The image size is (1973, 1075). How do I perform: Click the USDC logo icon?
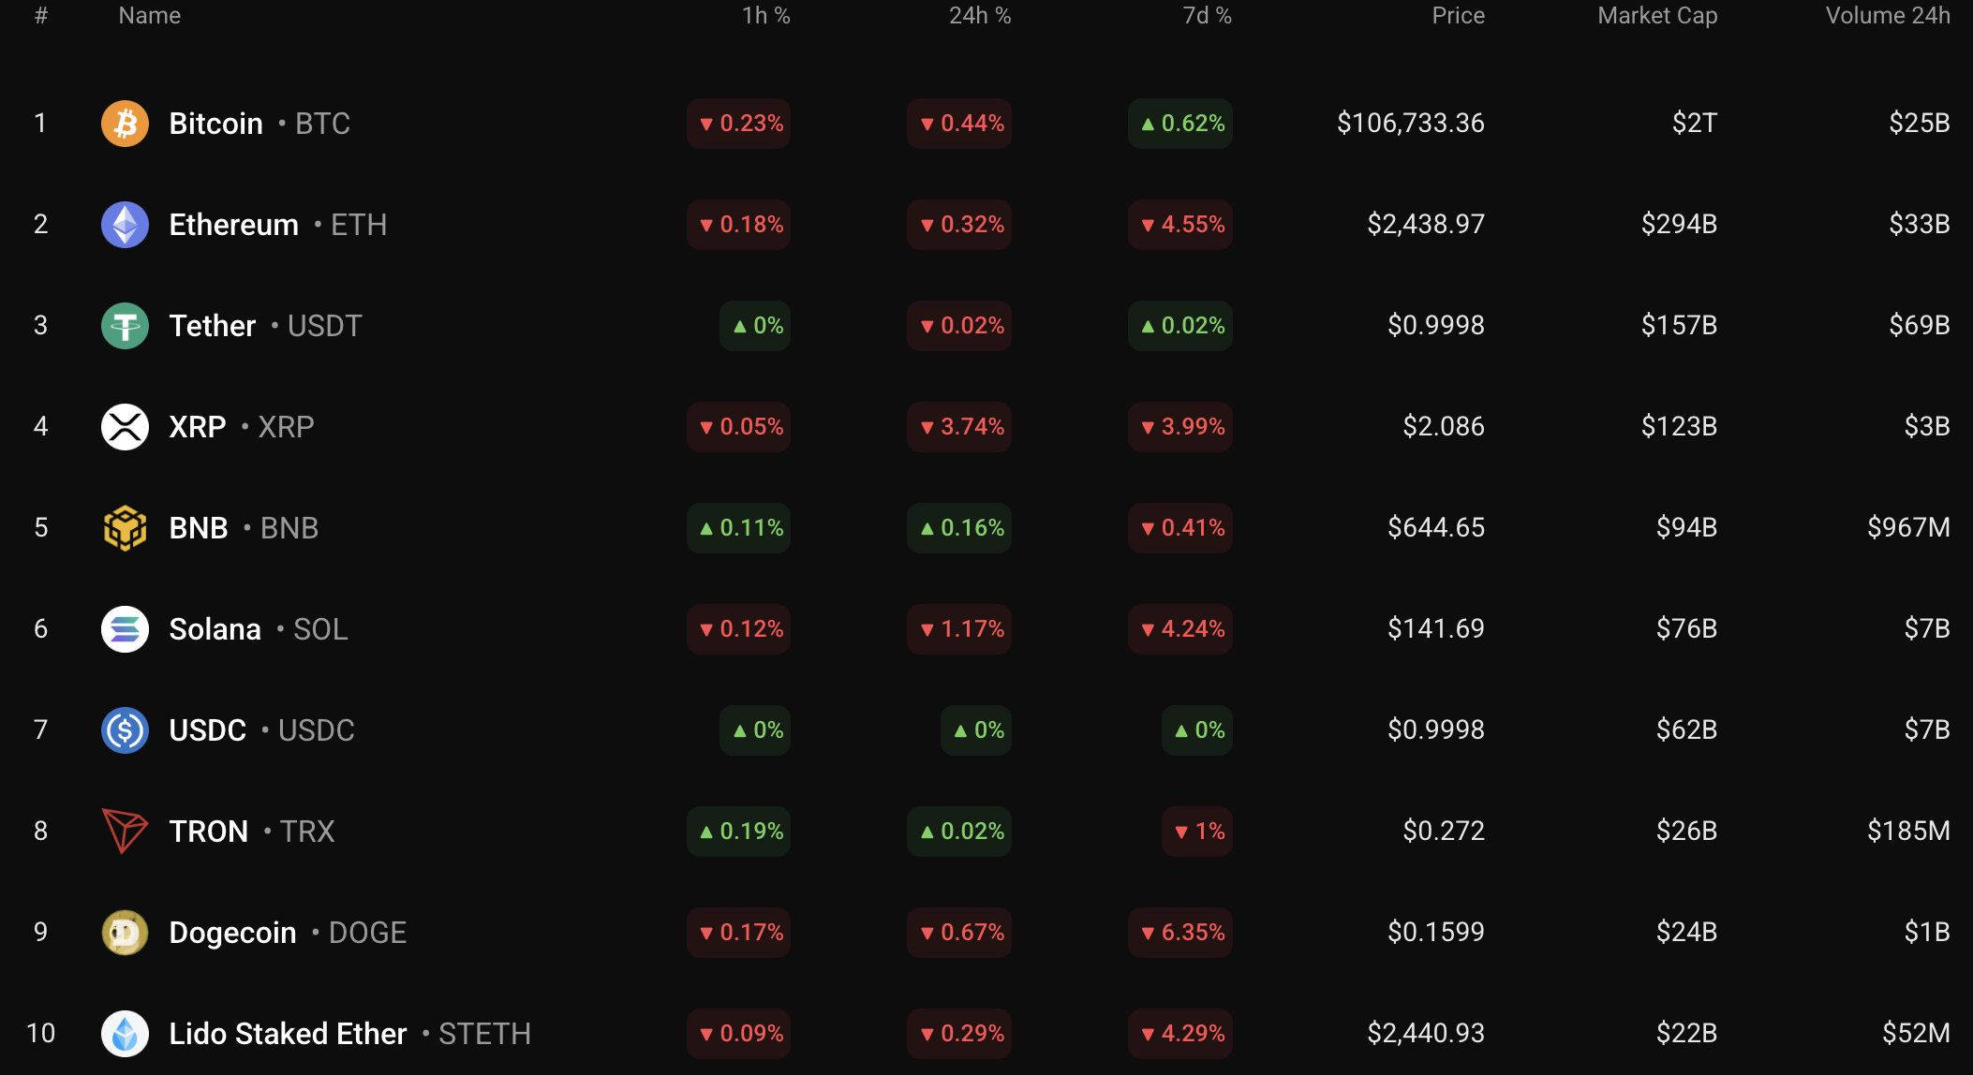[x=125, y=730]
